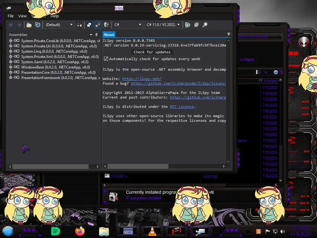317x238 pixels.
Task: Click the Assemblies horizontal scrollbar left arrow
Action: 10,166
